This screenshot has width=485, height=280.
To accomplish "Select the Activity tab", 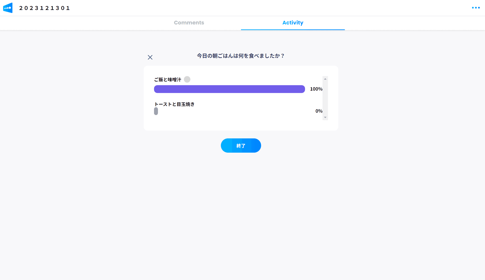I will [293, 23].
